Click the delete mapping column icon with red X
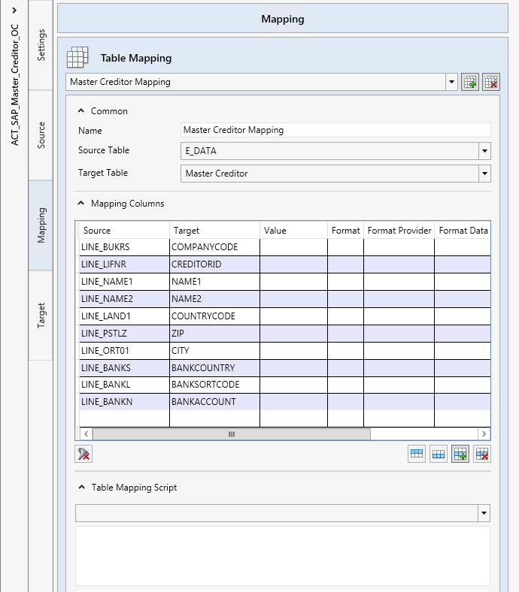The width and height of the screenshot is (519, 592). click(x=482, y=454)
